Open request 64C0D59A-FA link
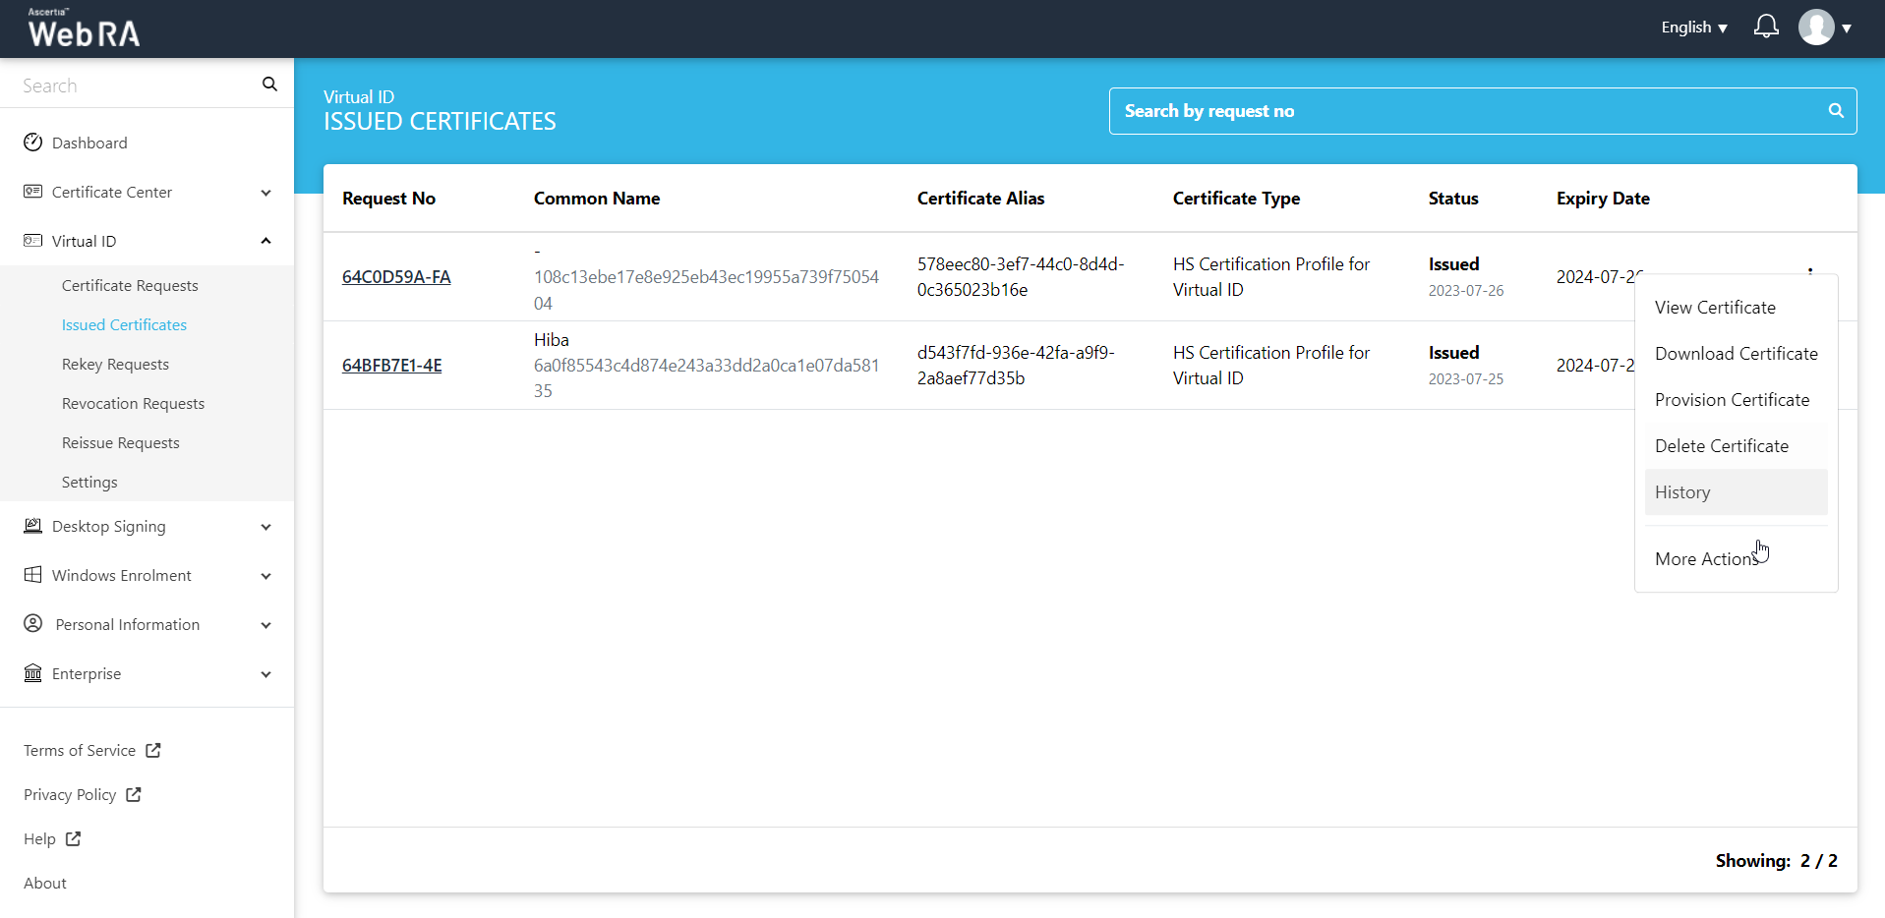 click(396, 277)
